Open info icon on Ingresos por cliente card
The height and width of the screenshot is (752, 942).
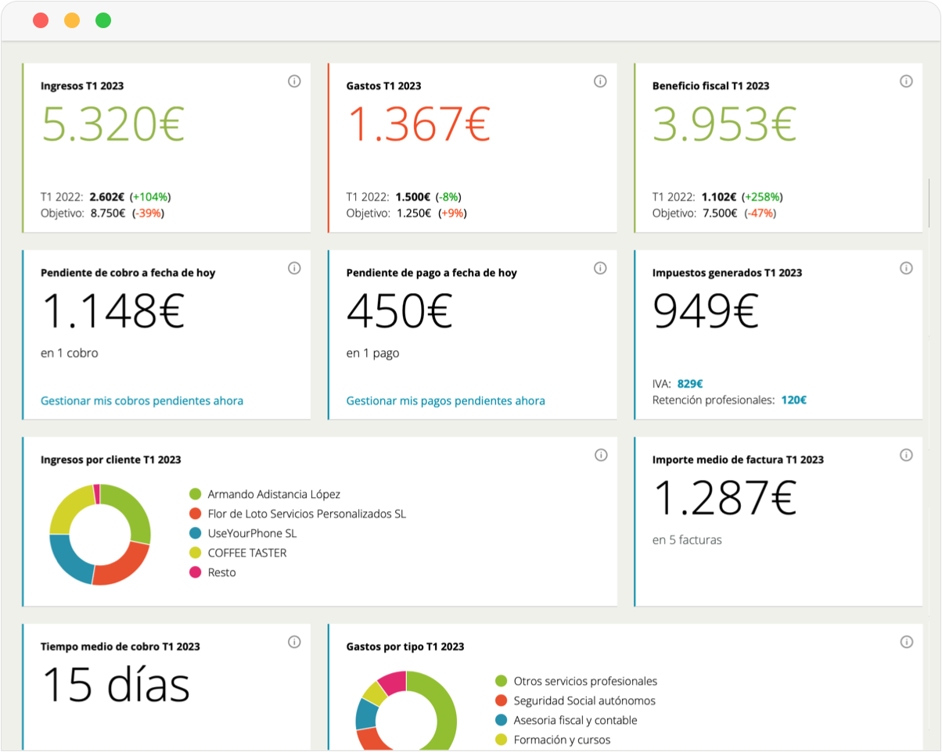[601, 455]
